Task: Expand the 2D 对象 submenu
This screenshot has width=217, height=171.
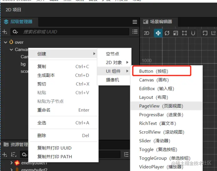Action: tap(114, 63)
